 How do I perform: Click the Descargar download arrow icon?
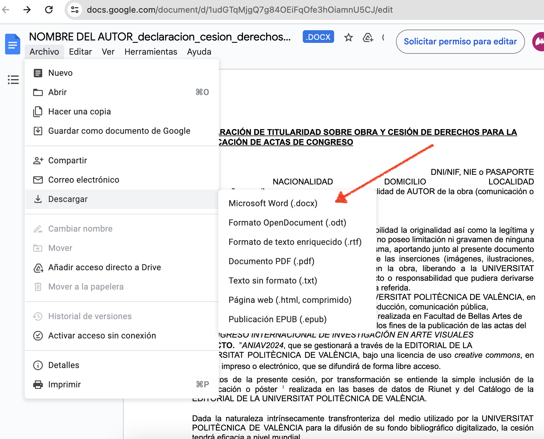pos(38,199)
